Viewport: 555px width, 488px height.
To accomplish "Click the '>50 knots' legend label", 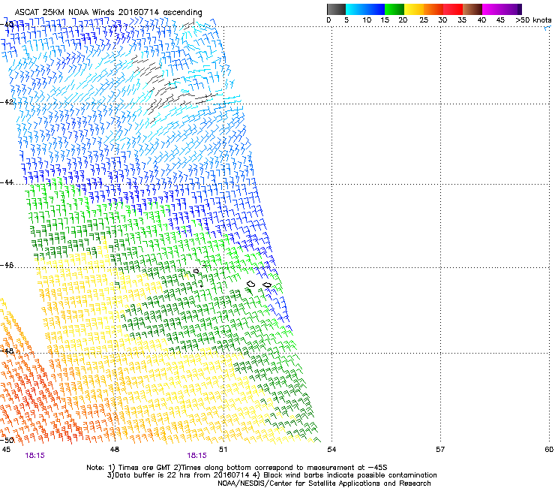I will [x=533, y=20].
